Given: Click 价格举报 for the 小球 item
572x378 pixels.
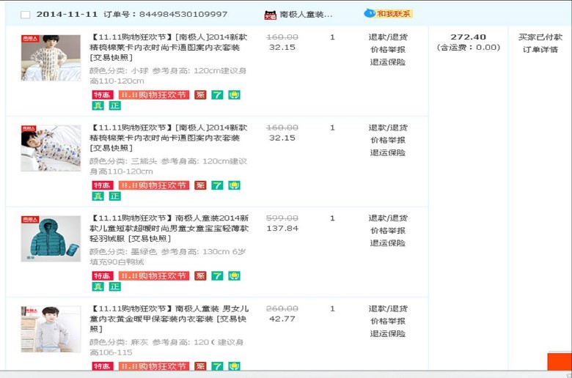Looking at the screenshot, I should [388, 49].
